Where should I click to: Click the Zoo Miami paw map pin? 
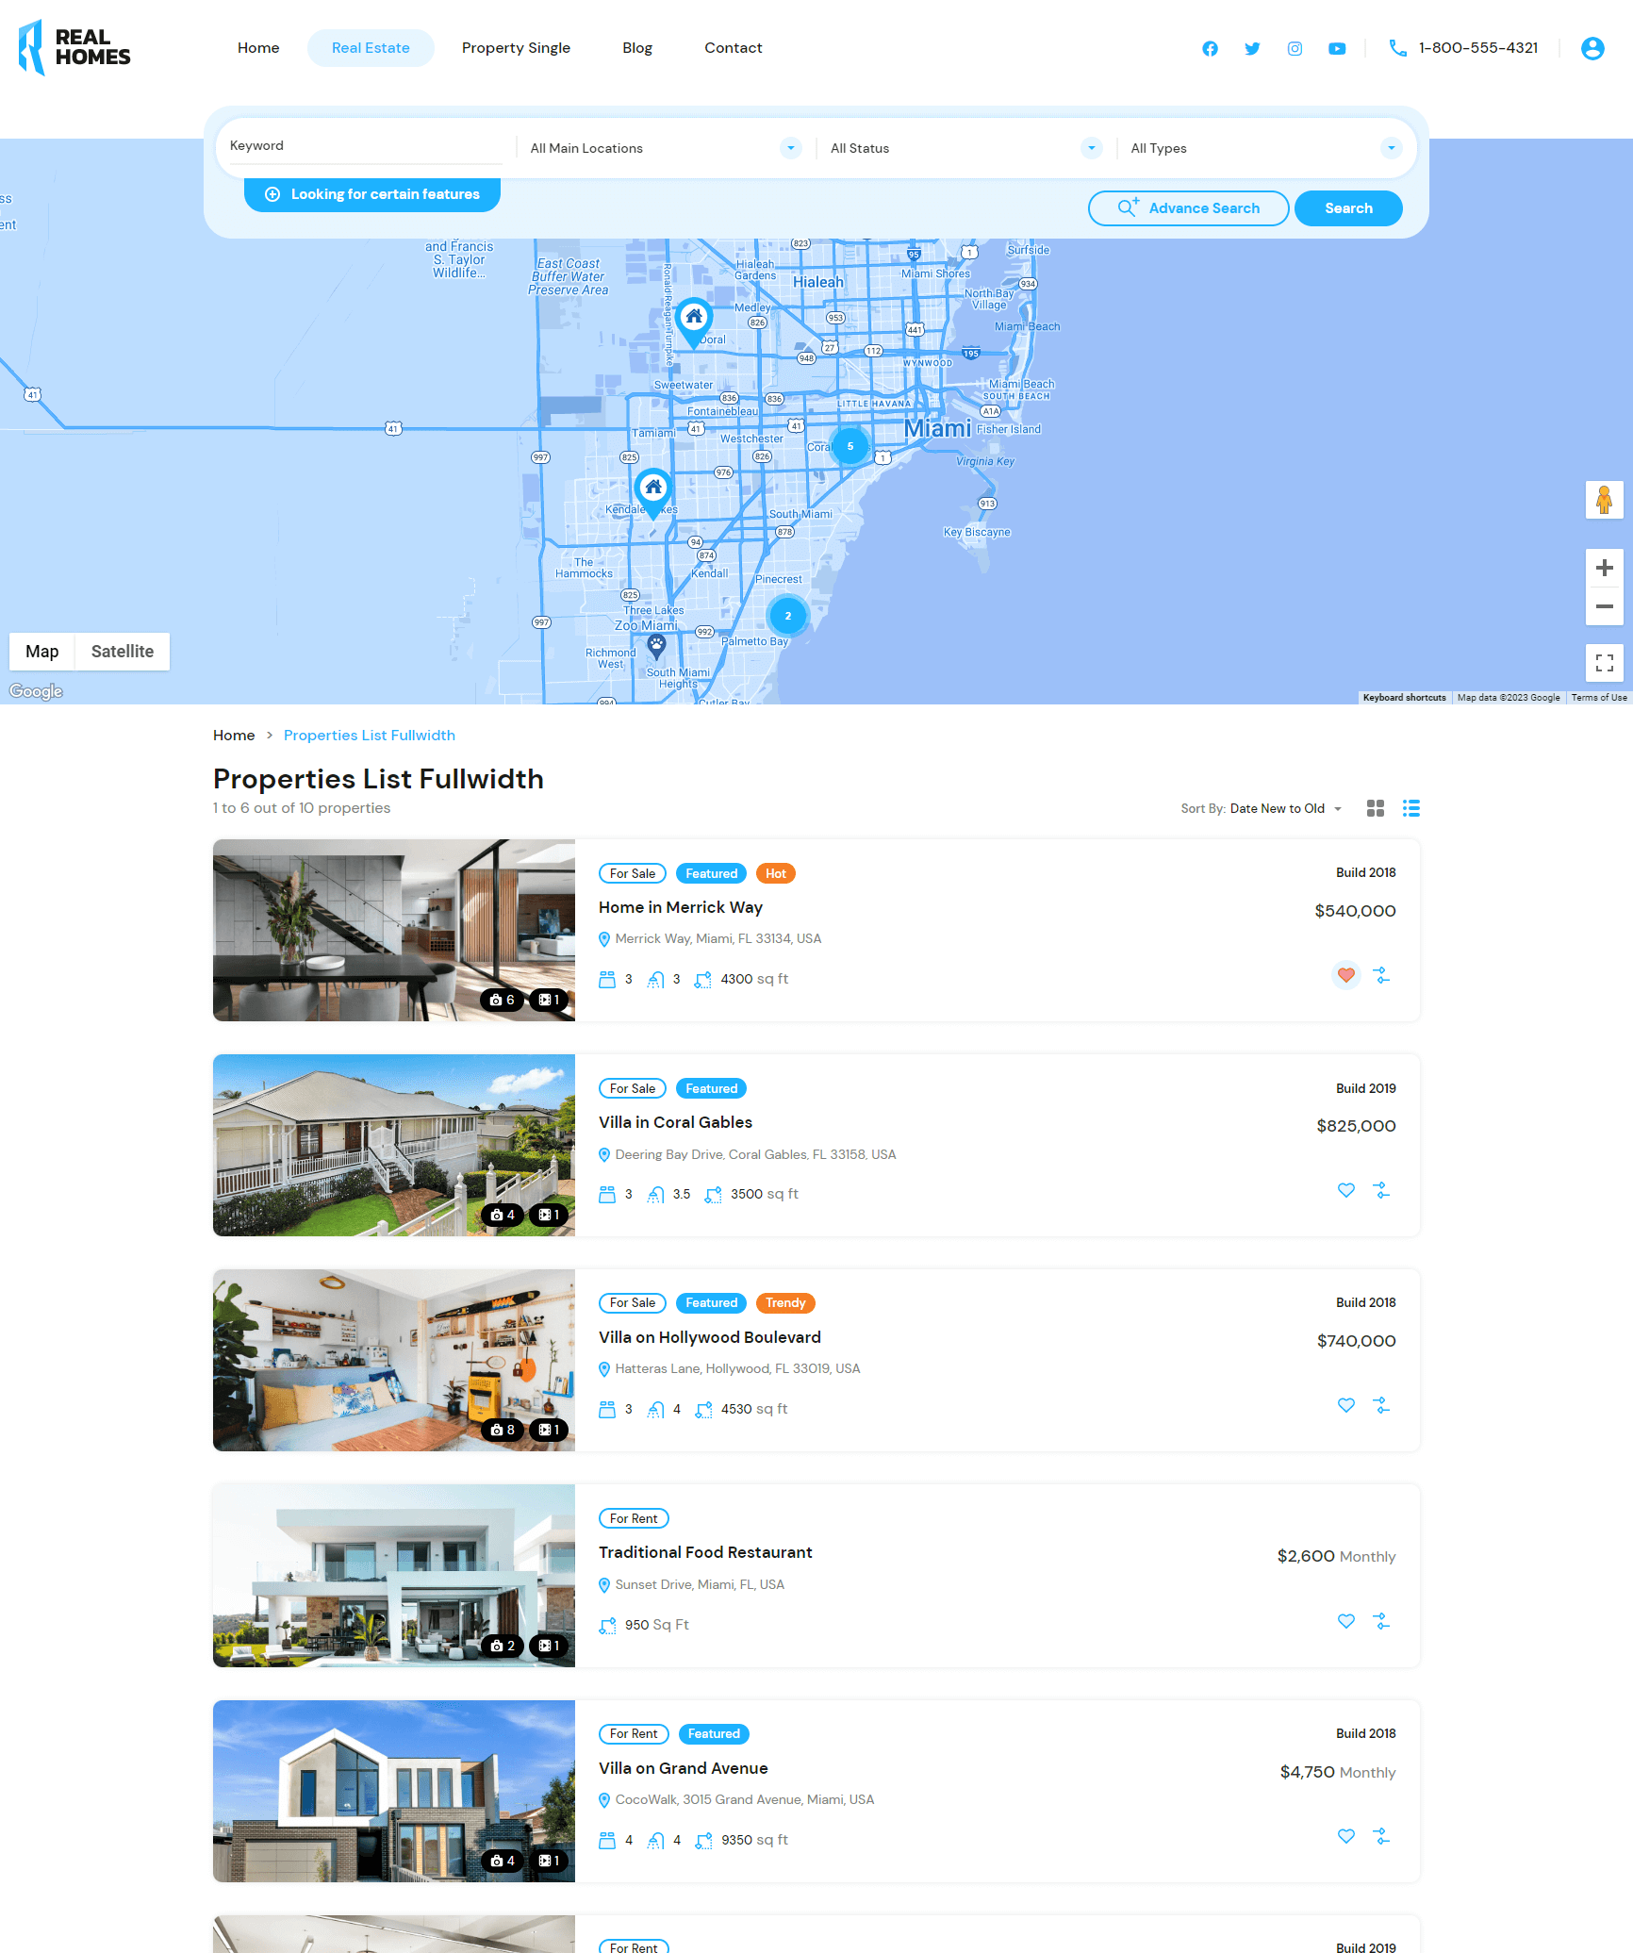tap(656, 647)
